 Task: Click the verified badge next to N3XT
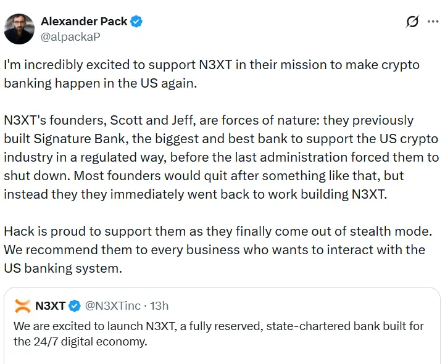[x=74, y=306]
